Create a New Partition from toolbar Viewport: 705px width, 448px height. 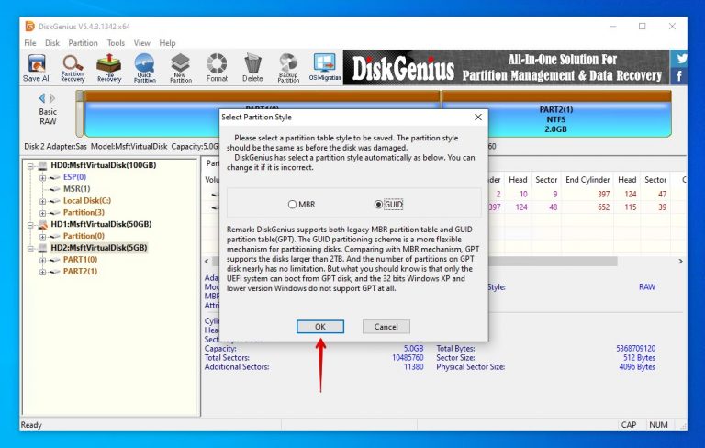pyautogui.click(x=180, y=68)
